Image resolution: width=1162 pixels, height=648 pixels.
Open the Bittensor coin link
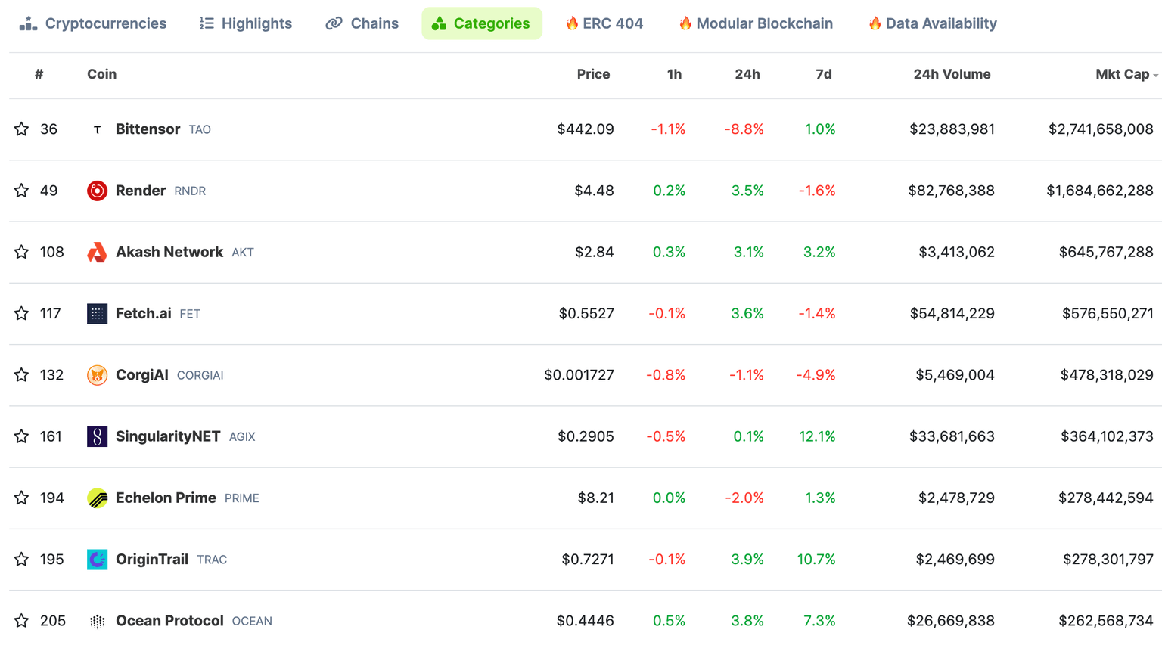click(148, 129)
